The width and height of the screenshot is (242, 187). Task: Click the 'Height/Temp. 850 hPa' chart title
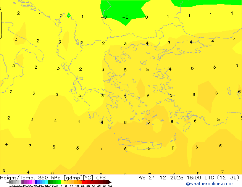point(30,178)
